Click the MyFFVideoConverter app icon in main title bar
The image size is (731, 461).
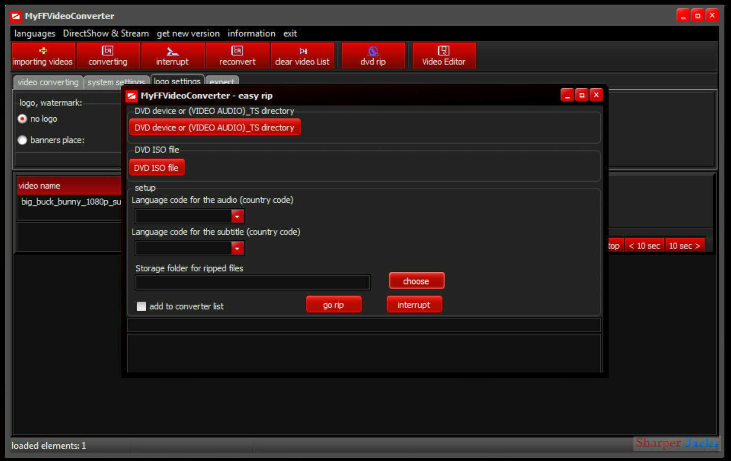tap(16, 16)
